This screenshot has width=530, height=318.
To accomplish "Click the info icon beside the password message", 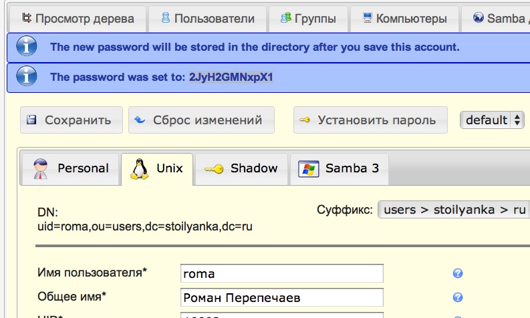I will pos(26,77).
